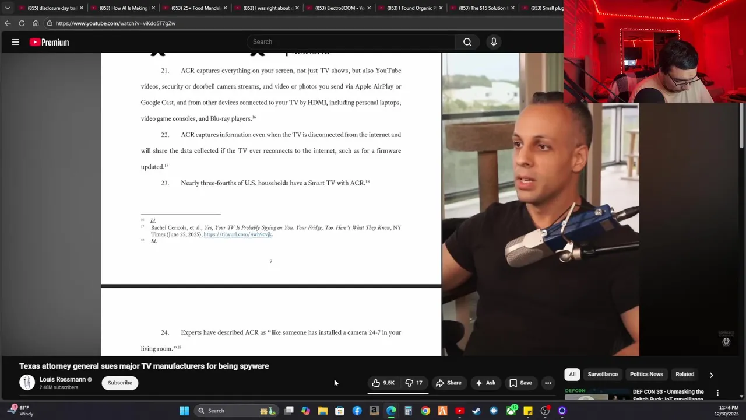The image size is (746, 420).
Task: Close the 'disclosure day' tab
Action: (82, 8)
